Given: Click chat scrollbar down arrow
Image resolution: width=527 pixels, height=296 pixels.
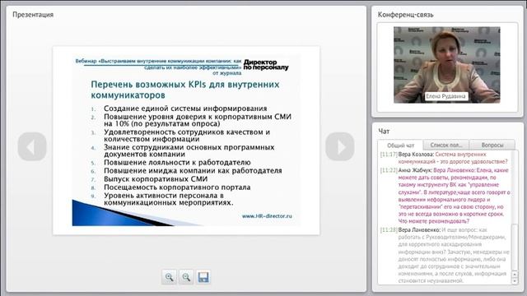Looking at the screenshot, I should point(515,281).
